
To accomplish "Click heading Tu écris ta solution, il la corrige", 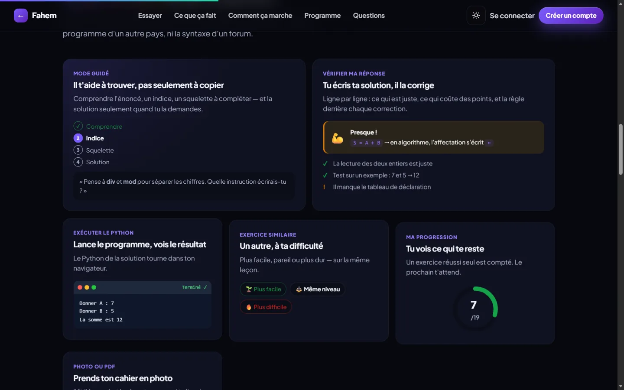I will pos(378,85).
